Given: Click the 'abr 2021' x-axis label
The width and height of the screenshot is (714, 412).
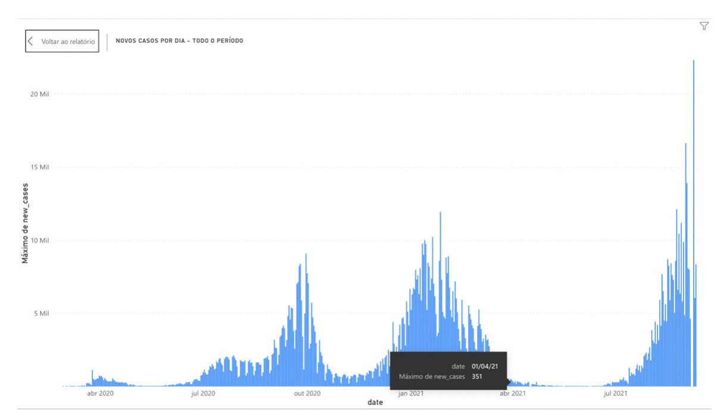Looking at the screenshot, I should point(512,394).
